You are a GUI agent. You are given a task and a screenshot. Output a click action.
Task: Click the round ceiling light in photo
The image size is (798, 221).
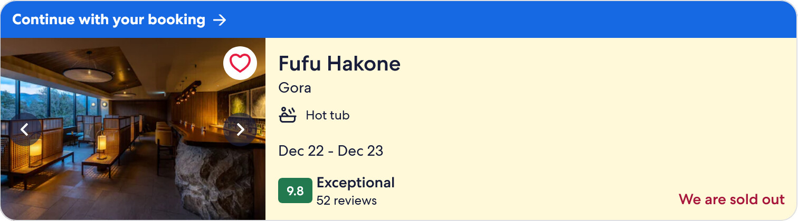(x=88, y=75)
